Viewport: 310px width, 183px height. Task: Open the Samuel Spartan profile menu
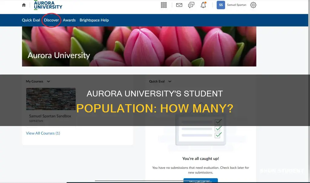(x=232, y=5)
